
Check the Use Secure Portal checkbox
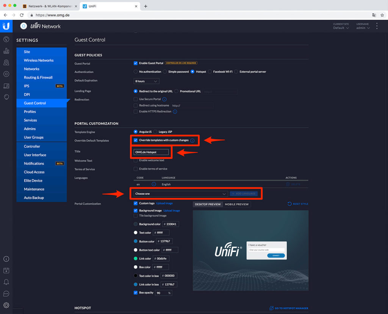[135, 99]
